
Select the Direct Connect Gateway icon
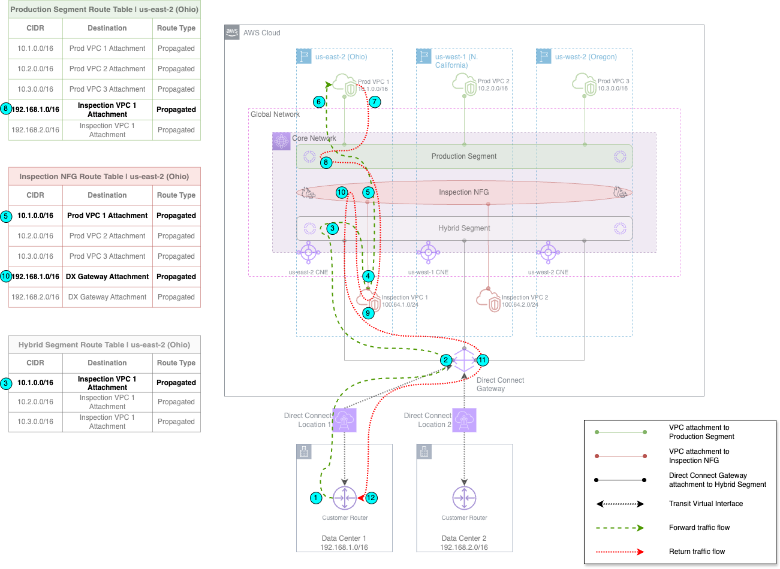click(465, 360)
